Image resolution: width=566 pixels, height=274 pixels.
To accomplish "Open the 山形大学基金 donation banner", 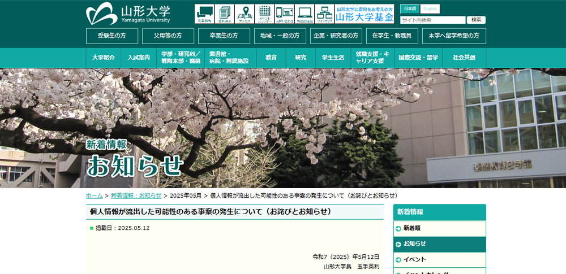I will tap(365, 14).
